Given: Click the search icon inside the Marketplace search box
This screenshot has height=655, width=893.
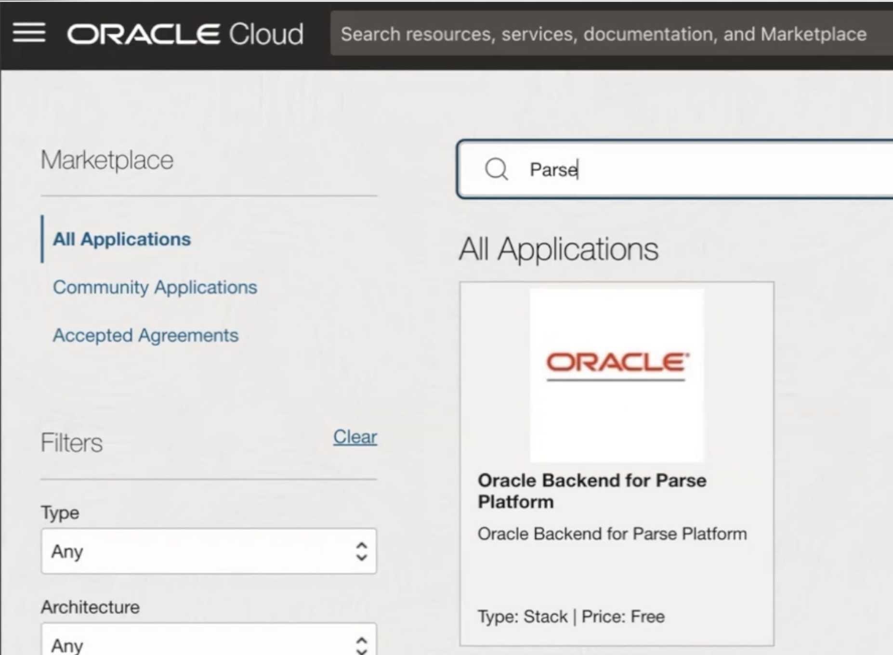Looking at the screenshot, I should (x=497, y=170).
